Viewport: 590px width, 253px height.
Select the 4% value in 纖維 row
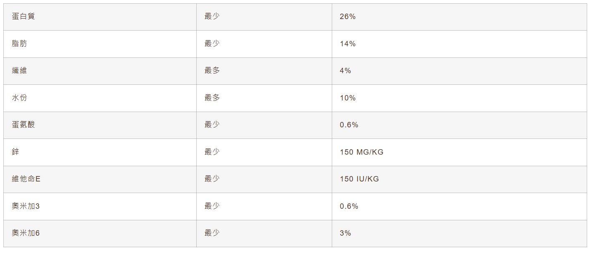[345, 71]
